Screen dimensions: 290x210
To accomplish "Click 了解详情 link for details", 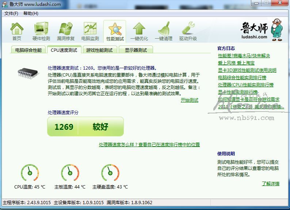I will [x=270, y=183].
